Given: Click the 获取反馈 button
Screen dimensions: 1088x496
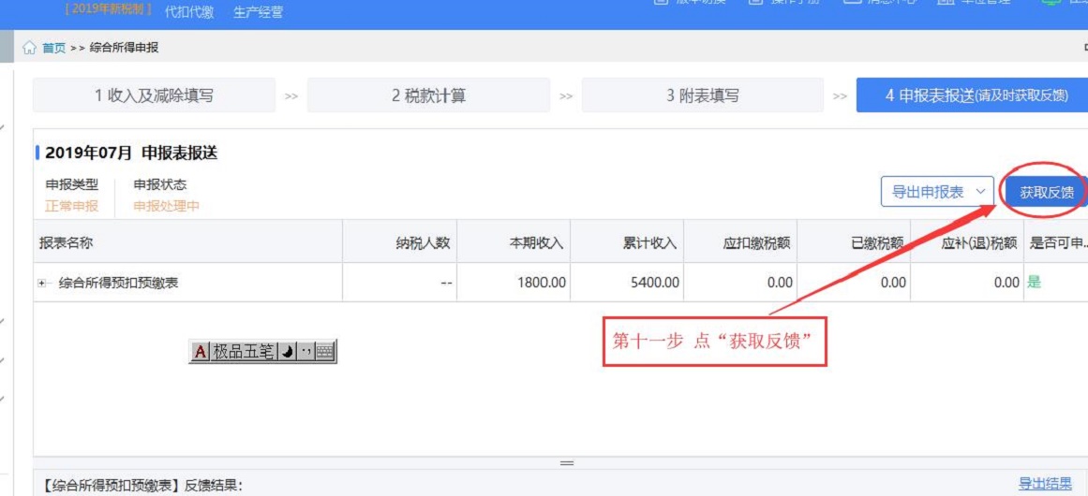Looking at the screenshot, I should pyautogui.click(x=1046, y=193).
